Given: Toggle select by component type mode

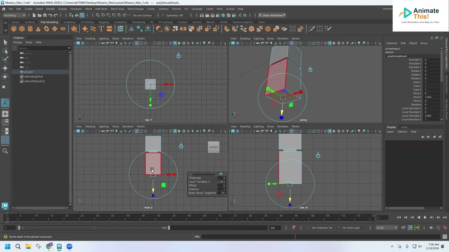Looking at the screenshot, I should [x=82, y=15].
